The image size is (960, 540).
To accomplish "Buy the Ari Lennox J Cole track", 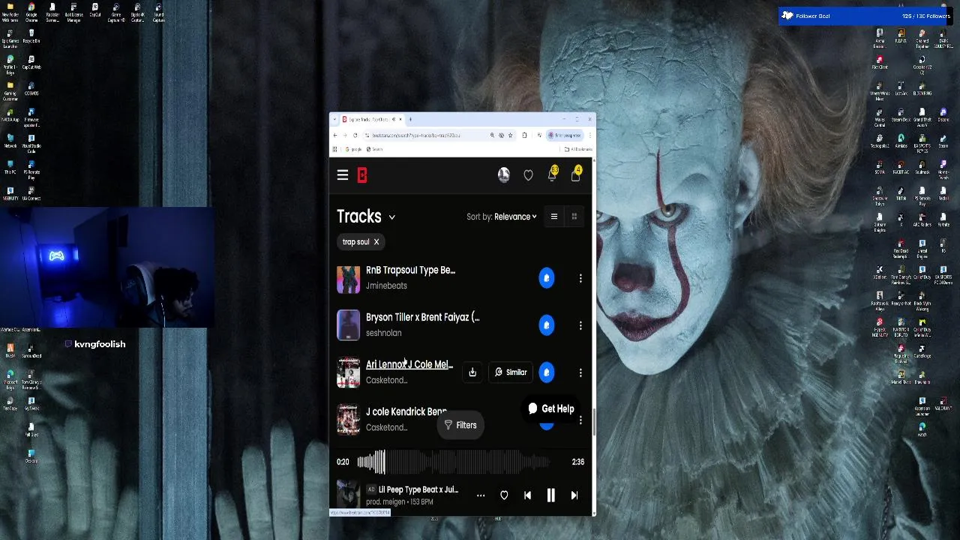I will coord(547,372).
